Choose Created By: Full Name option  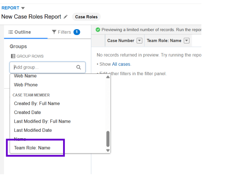[37, 104]
